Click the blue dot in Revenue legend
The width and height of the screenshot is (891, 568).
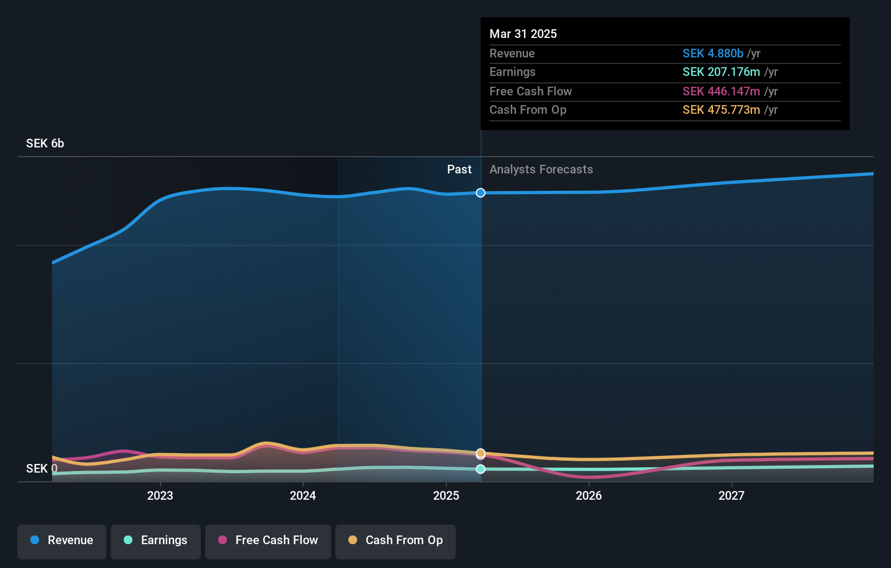click(35, 540)
